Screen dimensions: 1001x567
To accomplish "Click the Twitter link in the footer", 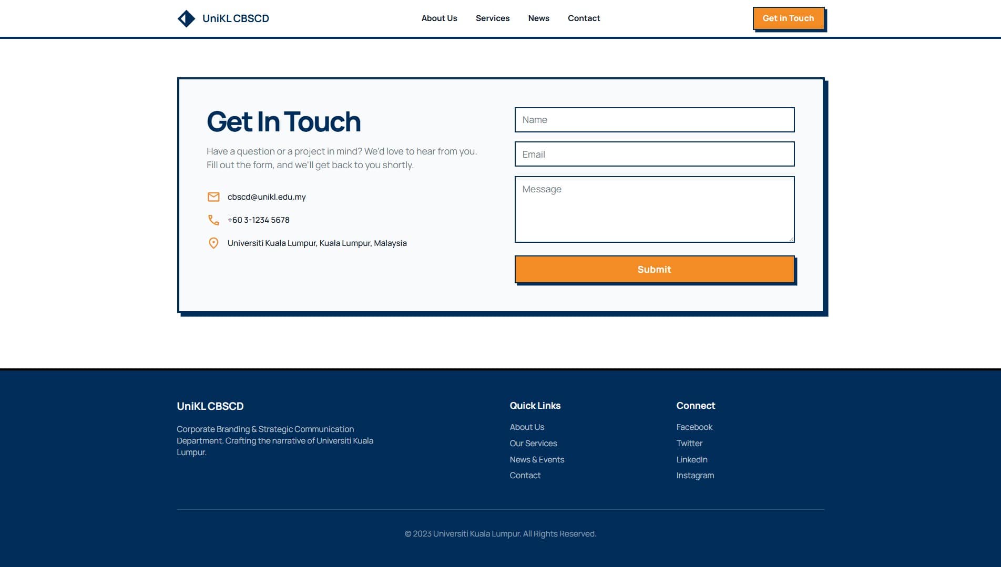I will pos(689,443).
